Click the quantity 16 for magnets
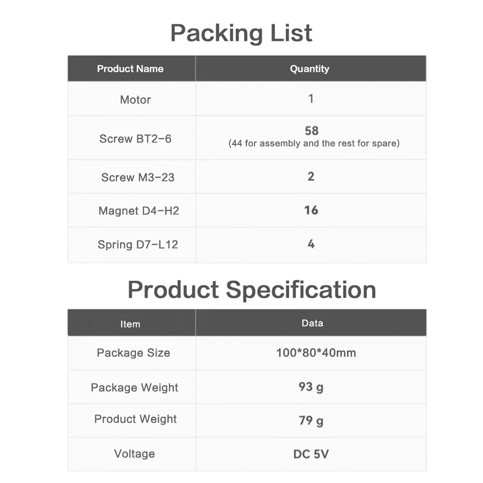The image size is (483, 483). 311,210
